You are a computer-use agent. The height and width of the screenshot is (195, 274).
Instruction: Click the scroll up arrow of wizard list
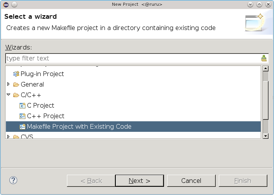click(x=265, y=69)
